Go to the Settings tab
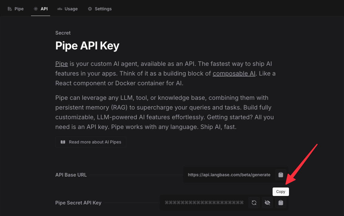This screenshot has width=344, height=216. point(100,9)
